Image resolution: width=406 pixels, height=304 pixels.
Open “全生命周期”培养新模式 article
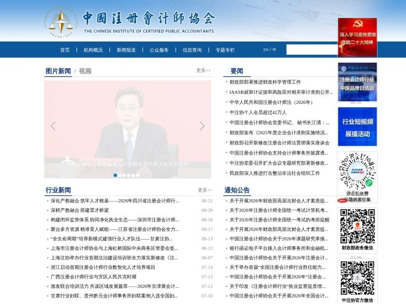(112, 239)
